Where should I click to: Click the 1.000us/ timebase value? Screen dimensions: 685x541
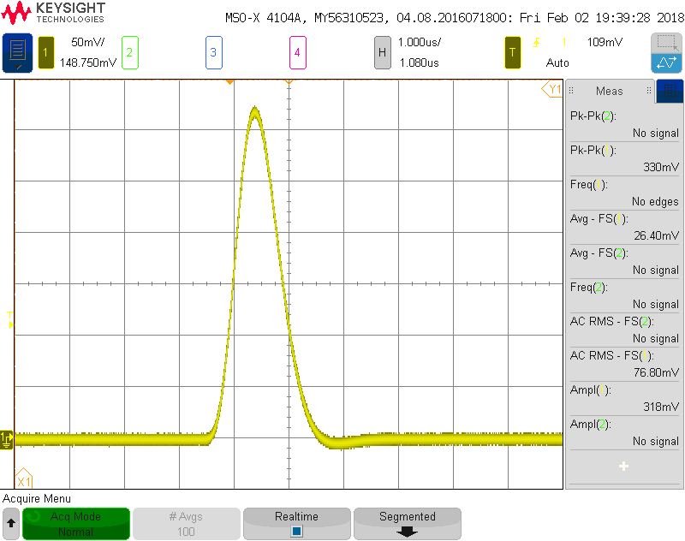coord(420,42)
